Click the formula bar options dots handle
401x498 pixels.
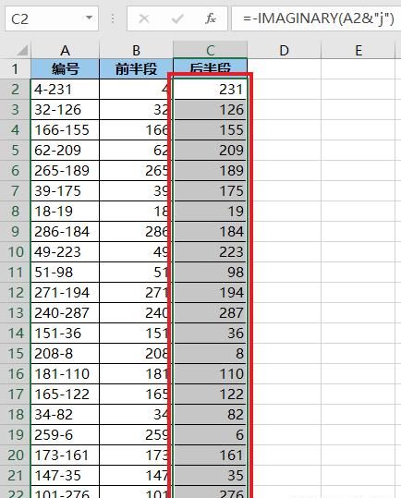click(113, 18)
